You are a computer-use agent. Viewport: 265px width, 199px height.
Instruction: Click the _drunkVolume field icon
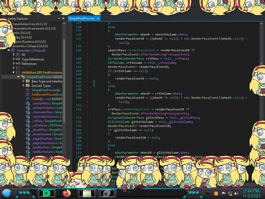pos(28,134)
